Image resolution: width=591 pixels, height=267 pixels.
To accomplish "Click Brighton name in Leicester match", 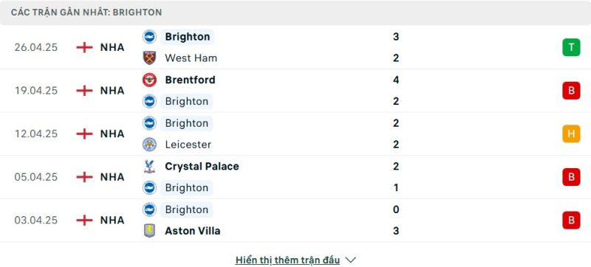I will point(187,123).
